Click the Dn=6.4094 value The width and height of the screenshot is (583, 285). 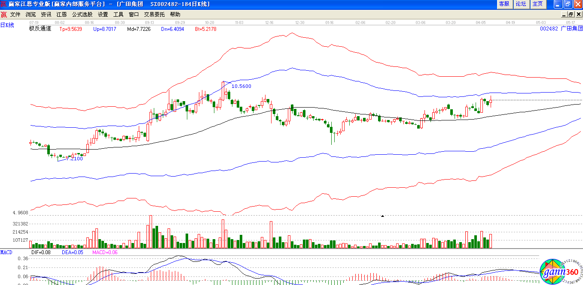(173, 29)
